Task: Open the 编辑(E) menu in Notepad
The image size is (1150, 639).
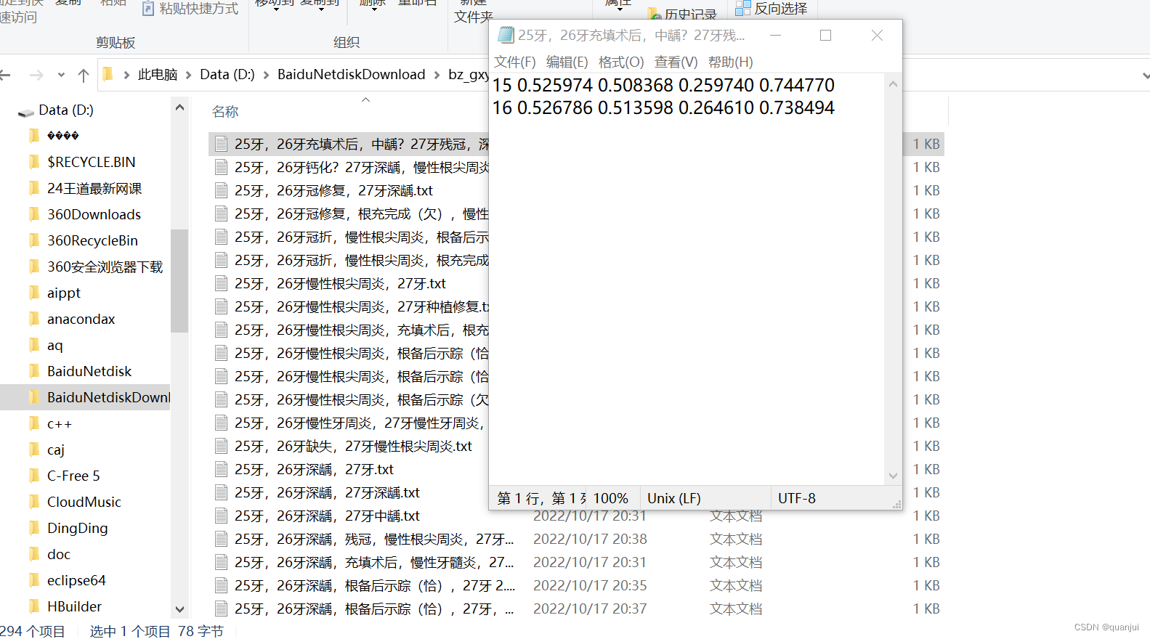Action: click(567, 62)
